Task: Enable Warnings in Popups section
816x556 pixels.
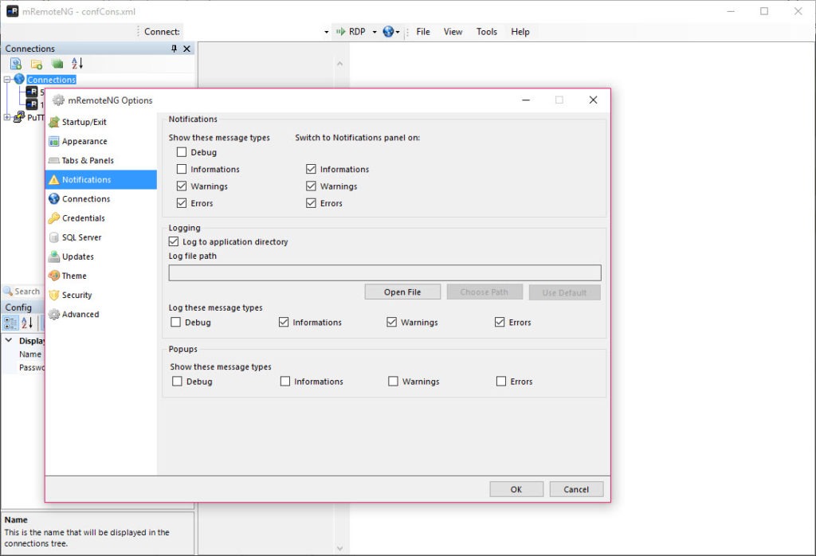Action: click(x=393, y=382)
